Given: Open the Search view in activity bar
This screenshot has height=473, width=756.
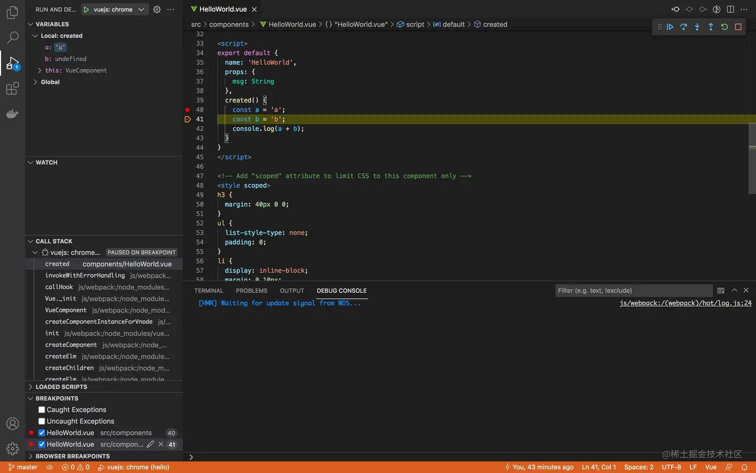Looking at the screenshot, I should [x=12, y=38].
